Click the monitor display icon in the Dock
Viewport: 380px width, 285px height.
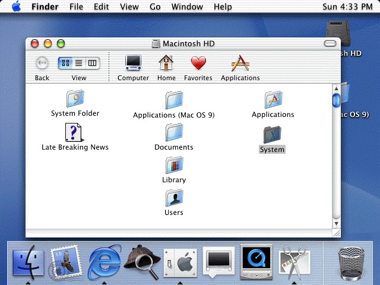tap(218, 262)
